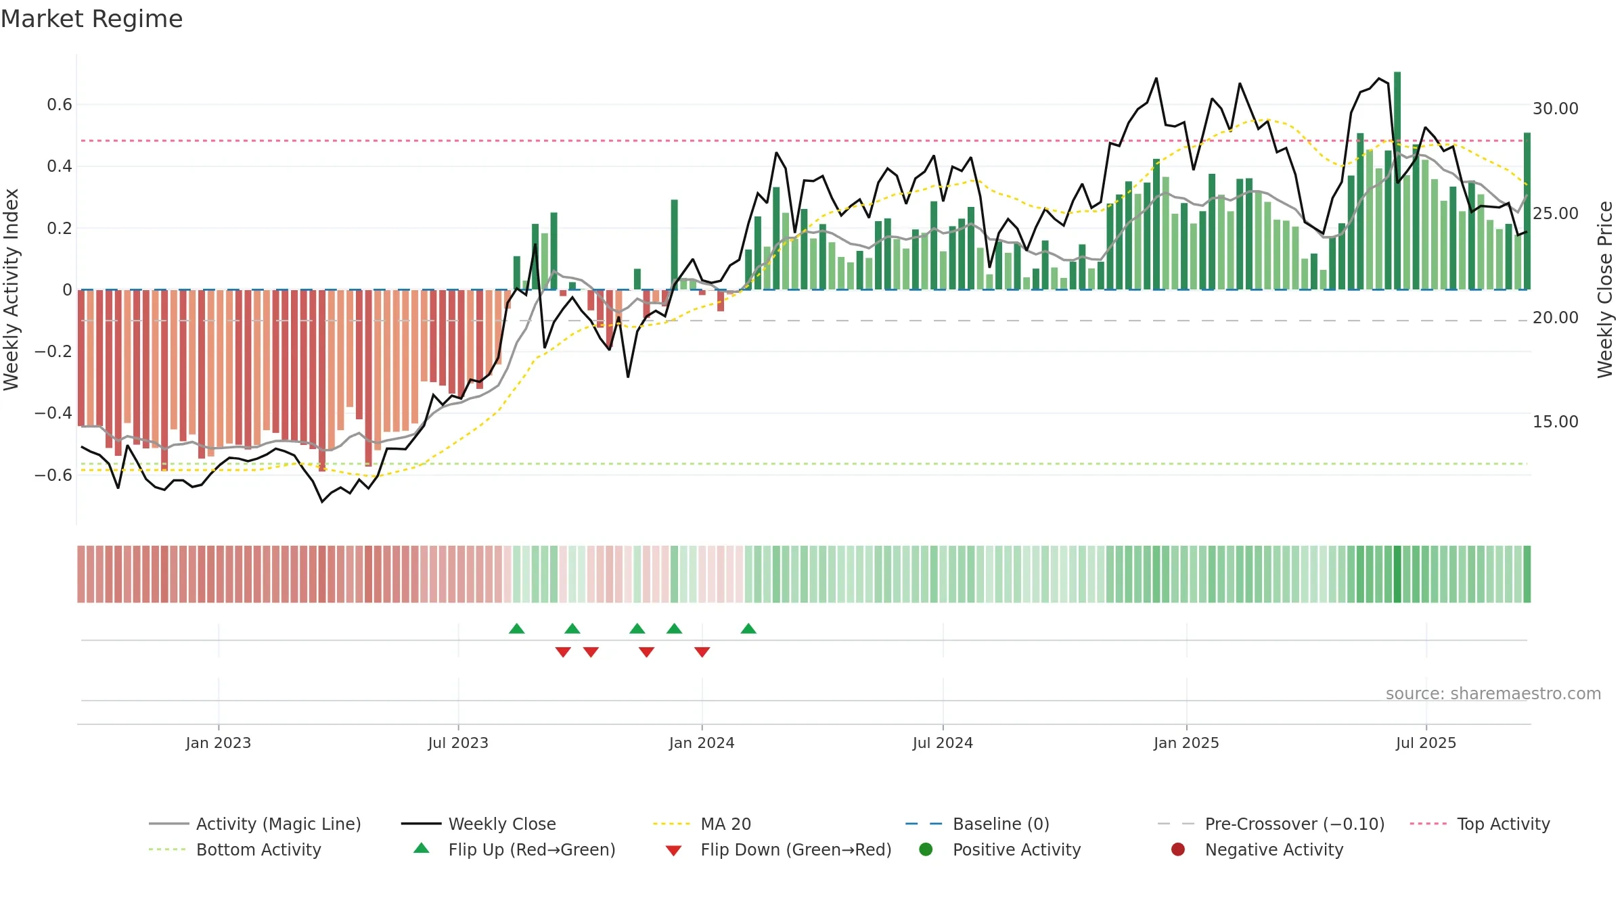
Task: Toggle the Activity (Magic Line) legend entry
Action: 255,824
